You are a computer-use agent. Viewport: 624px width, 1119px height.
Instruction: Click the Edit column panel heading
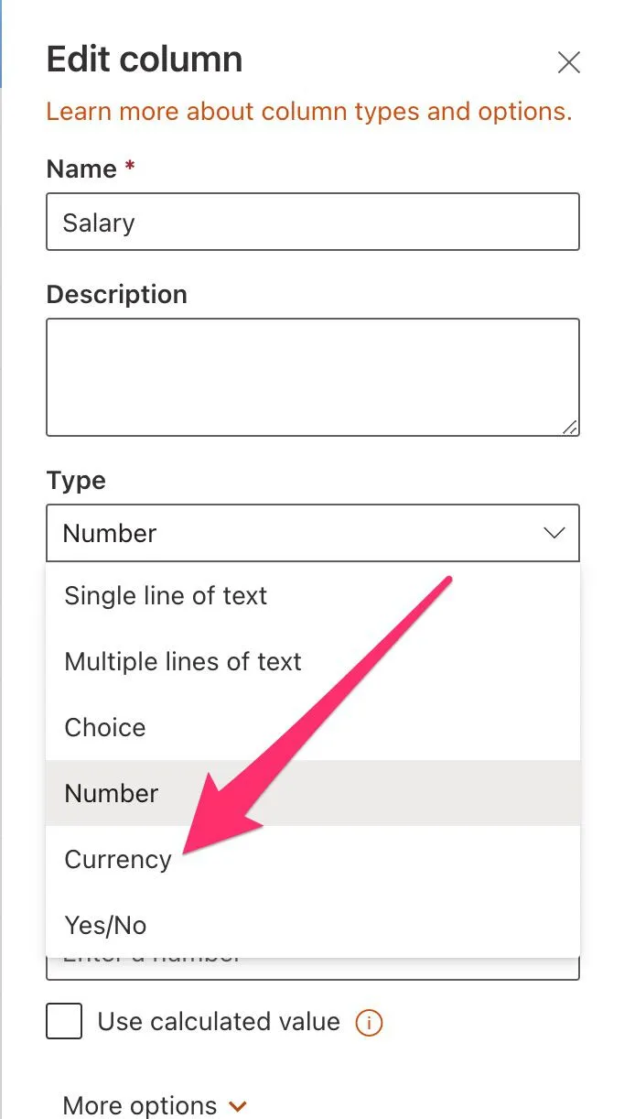click(145, 60)
